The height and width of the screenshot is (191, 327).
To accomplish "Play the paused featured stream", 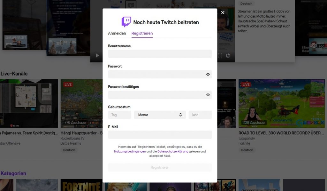I will [x=97, y=55].
